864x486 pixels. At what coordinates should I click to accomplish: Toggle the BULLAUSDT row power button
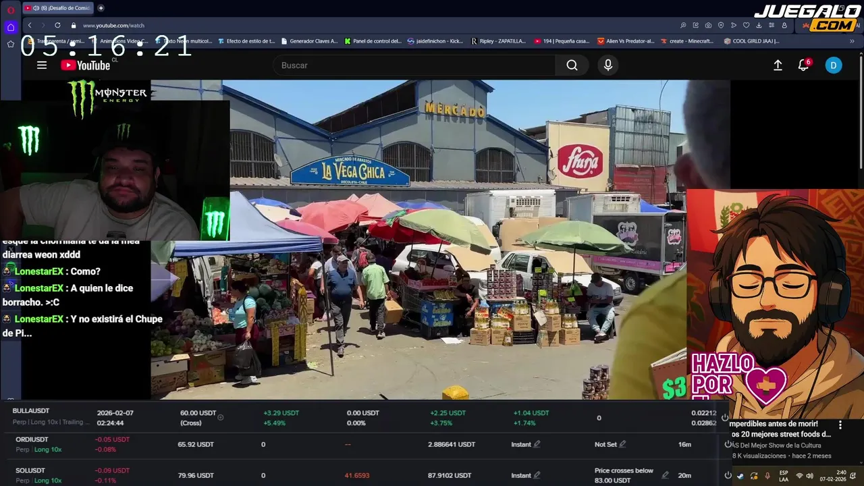click(x=725, y=418)
